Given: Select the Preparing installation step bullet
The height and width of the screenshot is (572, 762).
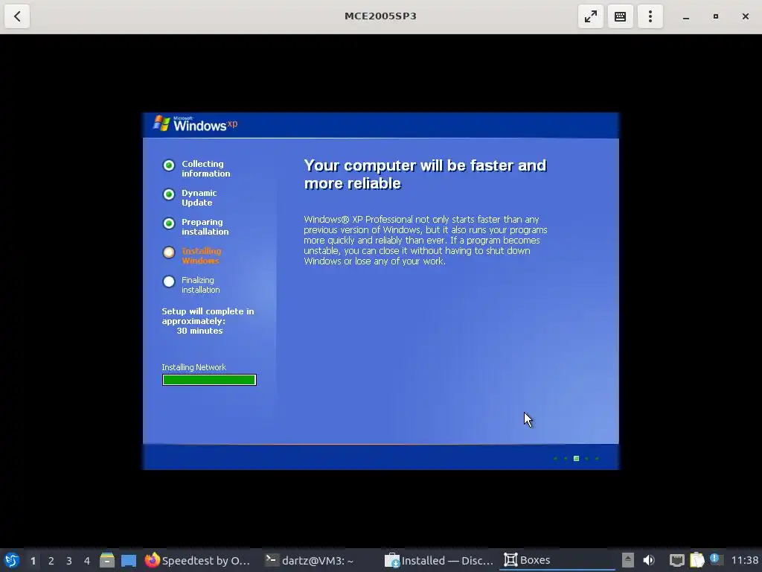Looking at the screenshot, I should pyautogui.click(x=169, y=223).
